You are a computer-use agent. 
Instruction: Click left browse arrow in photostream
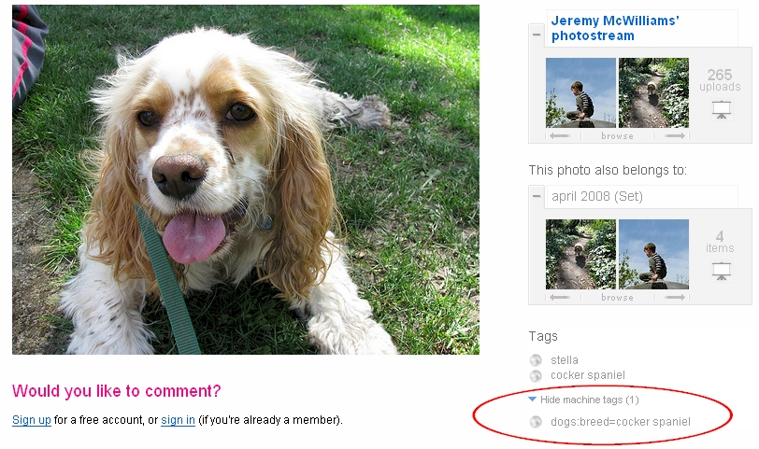point(560,135)
